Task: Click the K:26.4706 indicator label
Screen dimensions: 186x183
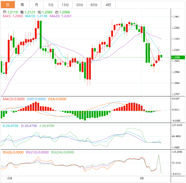Action: [10, 126]
